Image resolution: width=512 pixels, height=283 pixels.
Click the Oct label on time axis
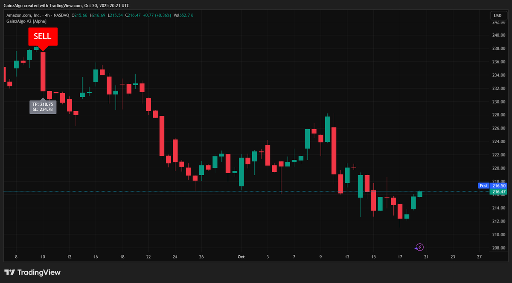coord(241,257)
